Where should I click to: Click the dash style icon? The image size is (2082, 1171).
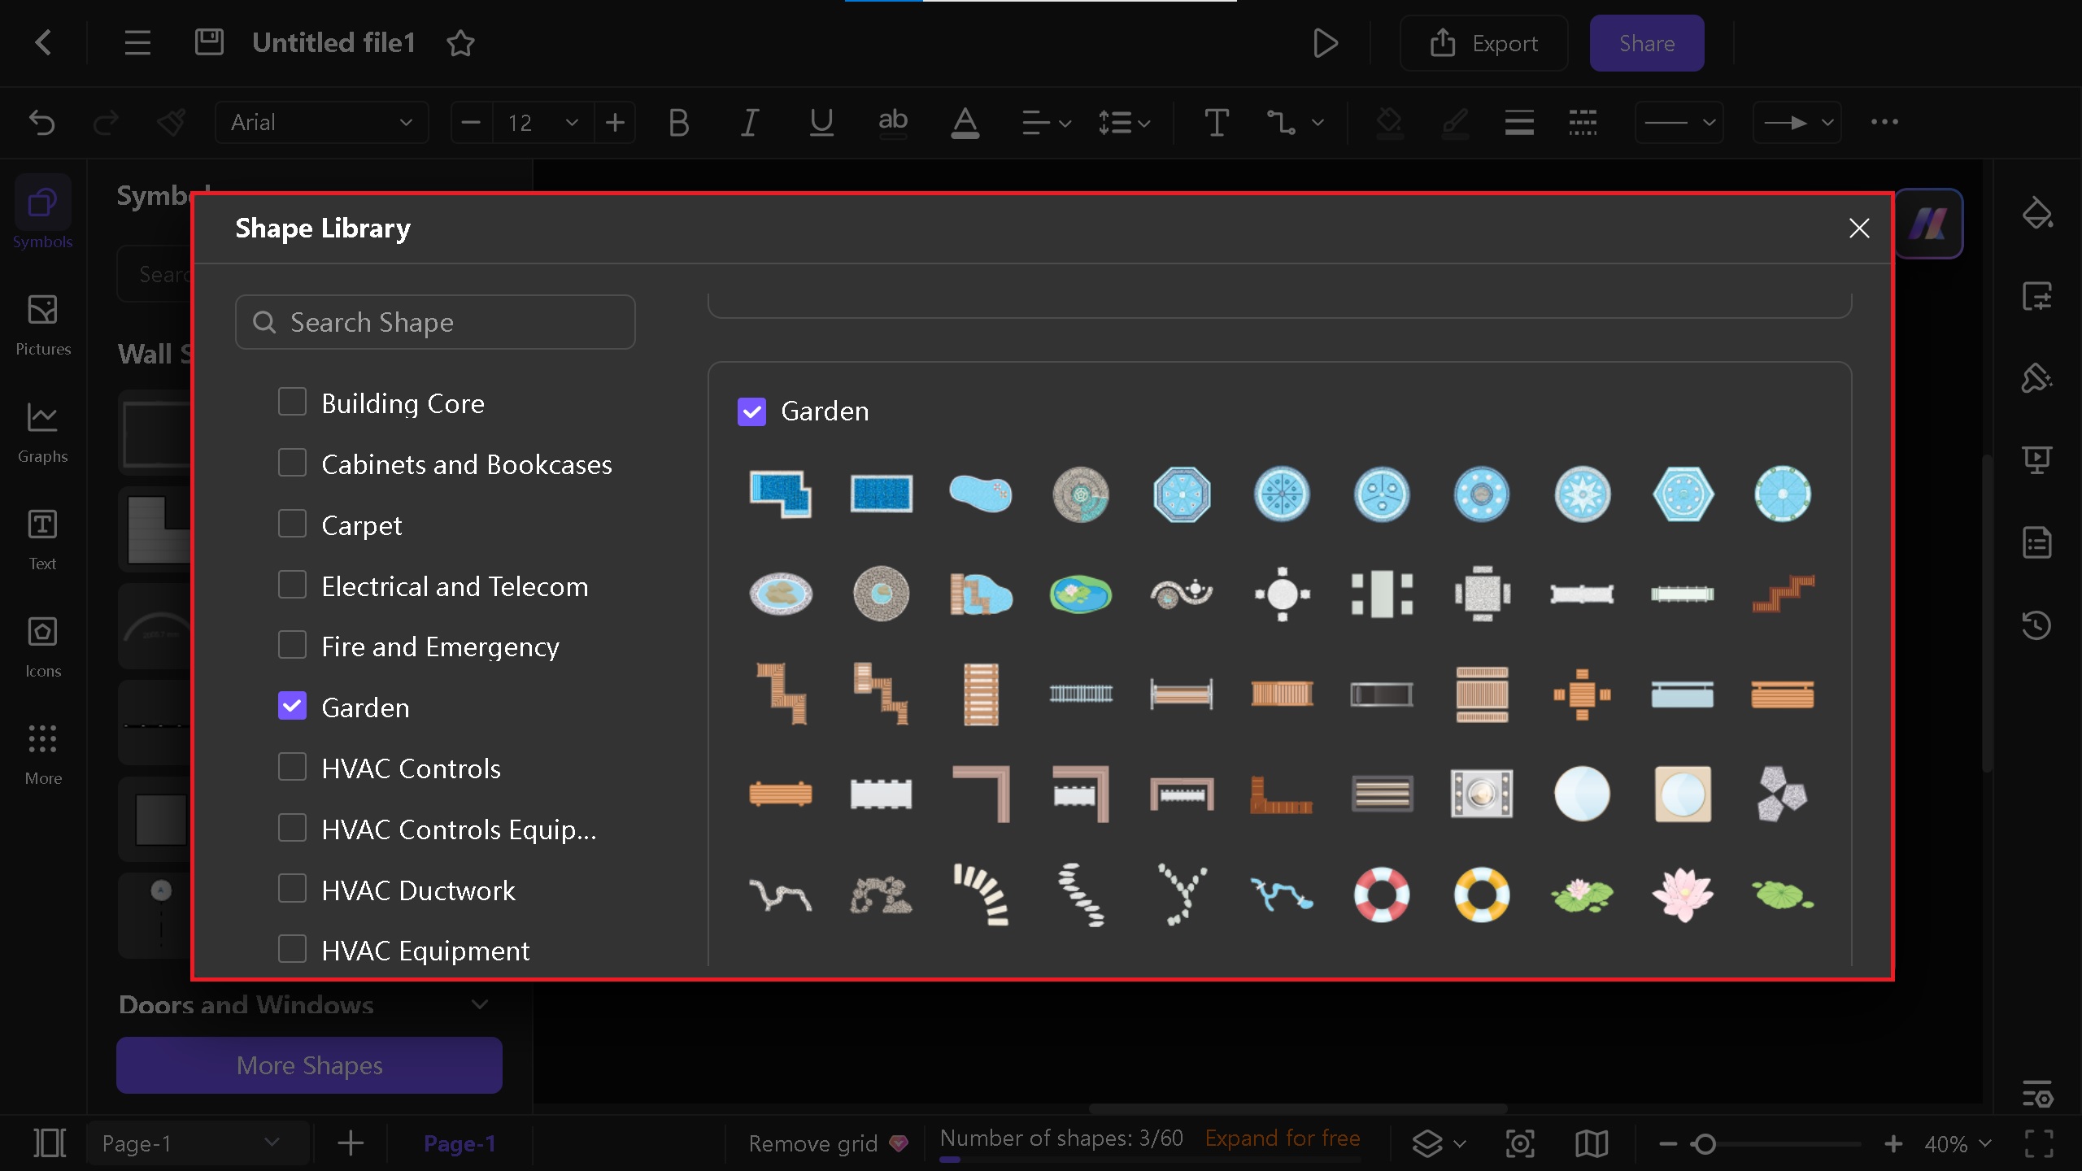click(x=1583, y=123)
